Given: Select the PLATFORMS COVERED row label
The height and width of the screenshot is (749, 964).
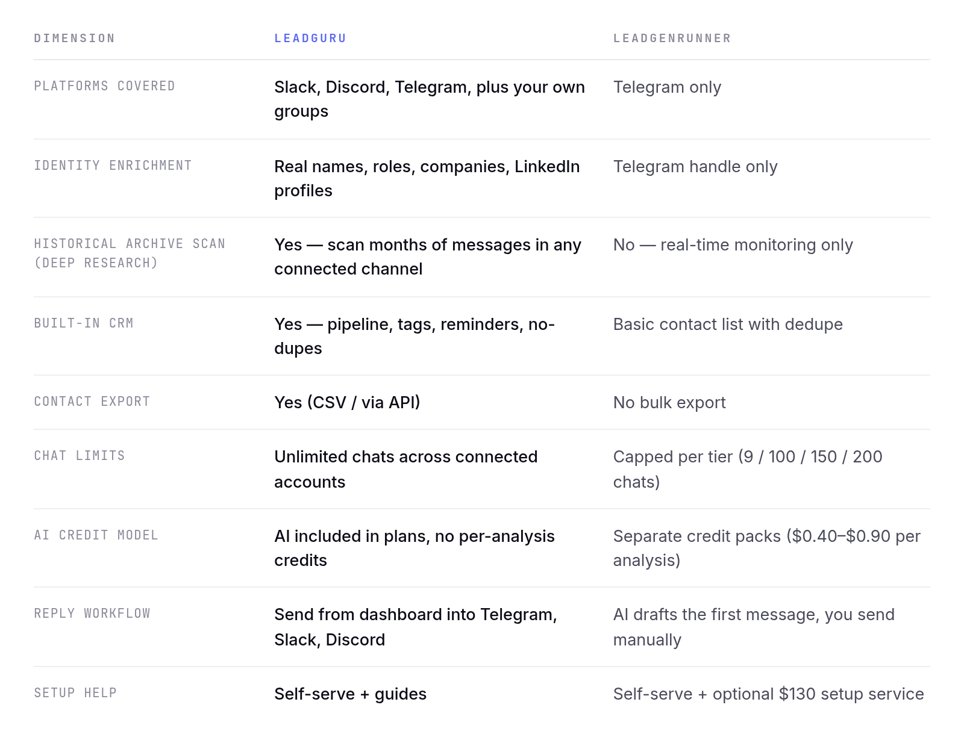Looking at the screenshot, I should [104, 86].
